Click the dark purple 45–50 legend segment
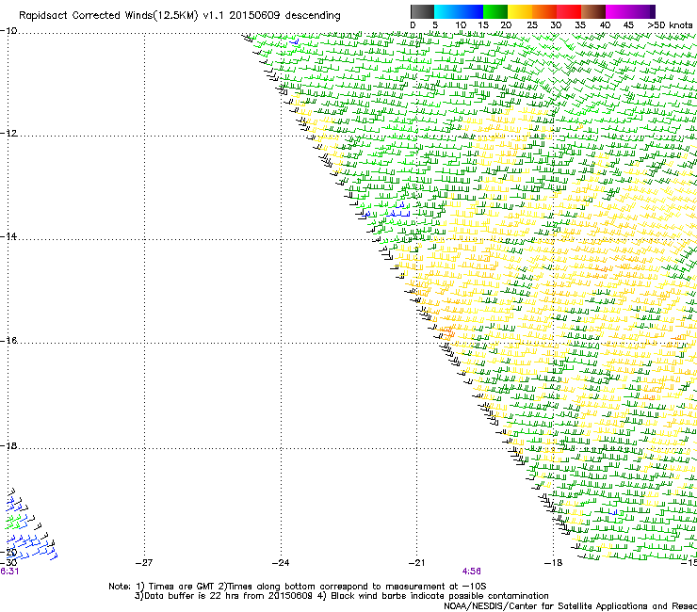The image size is (697, 612). point(642,11)
